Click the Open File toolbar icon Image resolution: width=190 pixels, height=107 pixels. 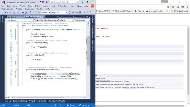(19, 12)
